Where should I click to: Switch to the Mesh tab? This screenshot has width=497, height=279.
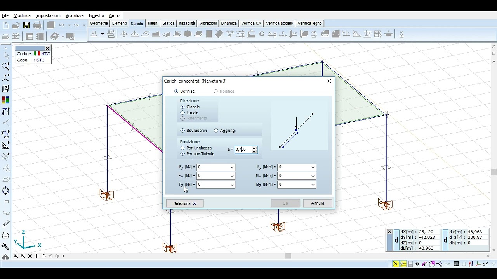(x=153, y=23)
